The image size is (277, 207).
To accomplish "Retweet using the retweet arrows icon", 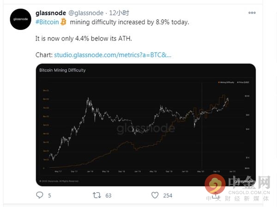I will tap(96, 195).
